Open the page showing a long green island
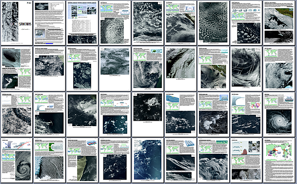 click(82, 161)
